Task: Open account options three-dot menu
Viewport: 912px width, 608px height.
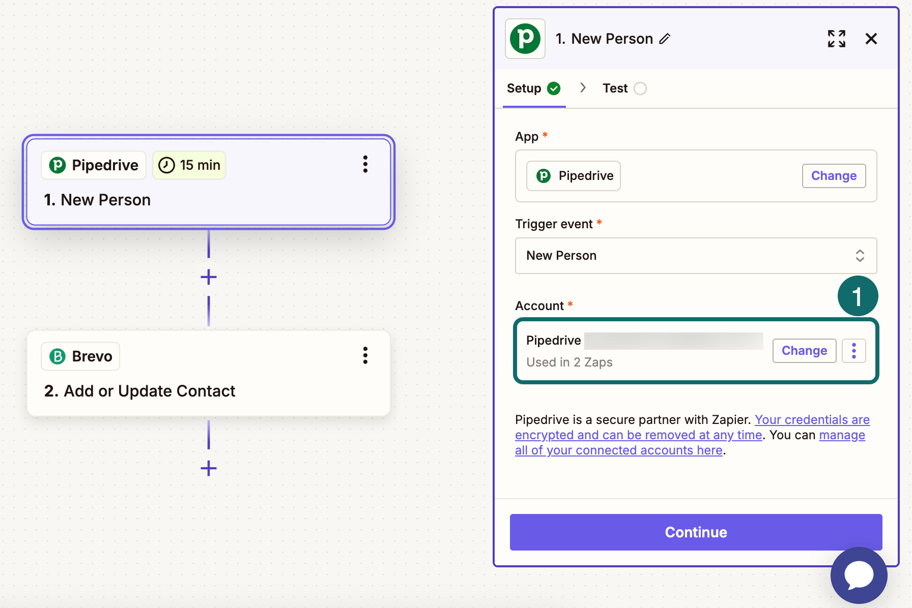Action: click(854, 351)
